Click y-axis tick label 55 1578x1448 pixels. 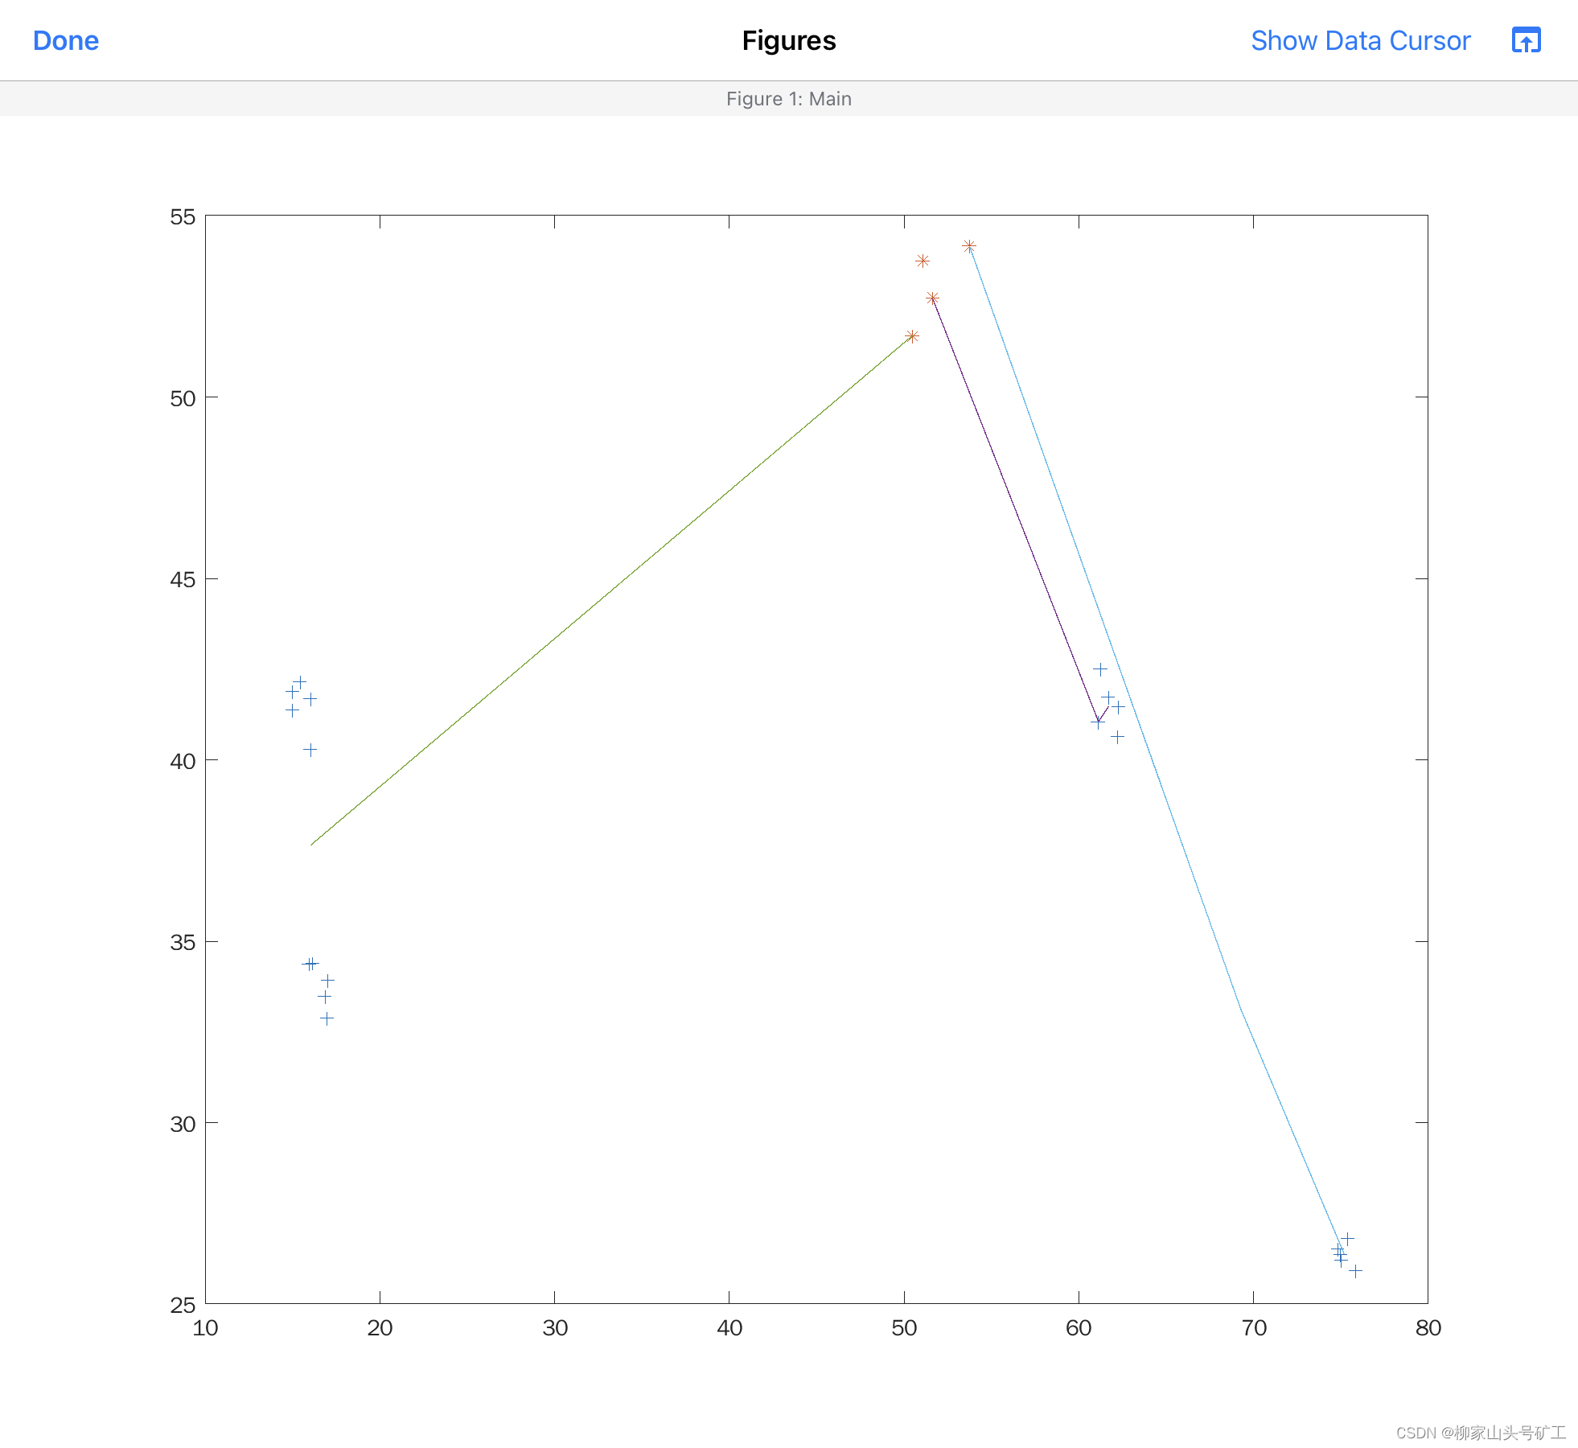coord(183,216)
